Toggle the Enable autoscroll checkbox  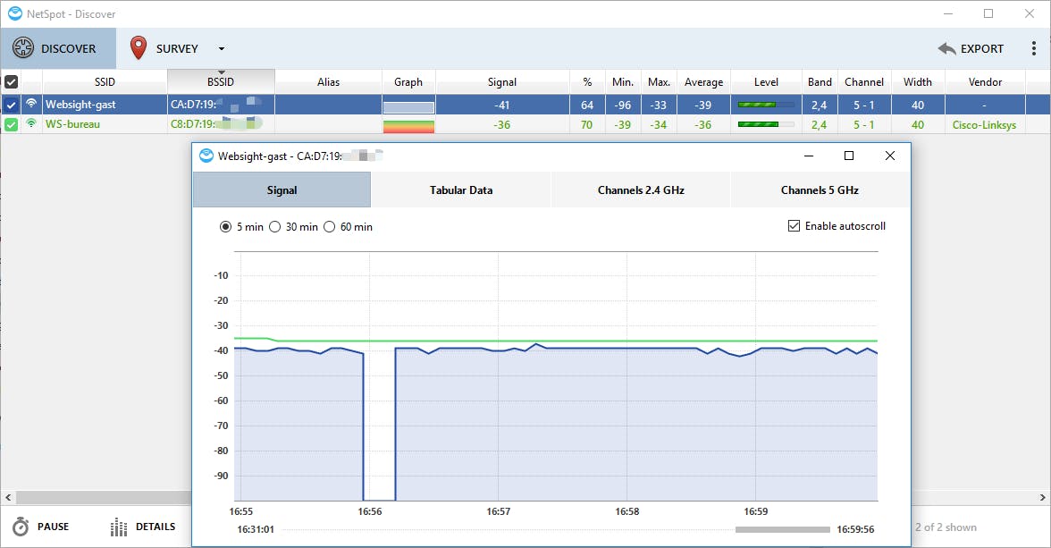pyautogui.click(x=794, y=226)
